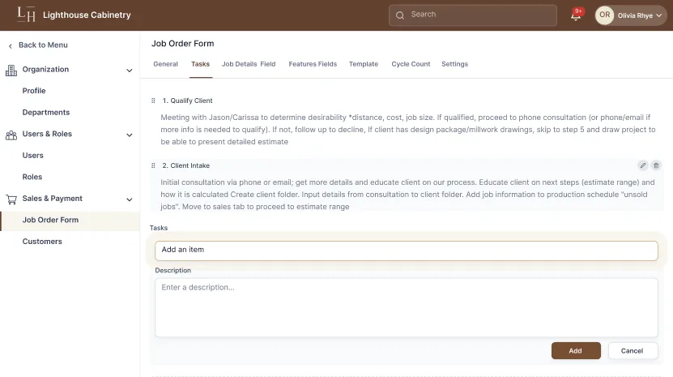Click the search magnifier icon

pyautogui.click(x=400, y=15)
